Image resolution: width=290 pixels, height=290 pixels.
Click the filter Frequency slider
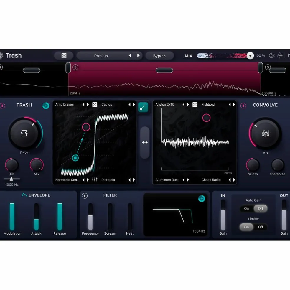point(90,217)
